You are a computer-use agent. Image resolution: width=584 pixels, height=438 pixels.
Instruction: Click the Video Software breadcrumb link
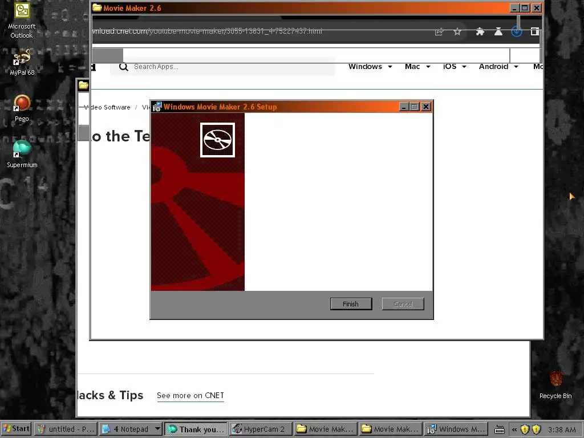107,107
